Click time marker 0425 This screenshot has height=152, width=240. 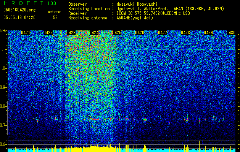(x=117, y=33)
